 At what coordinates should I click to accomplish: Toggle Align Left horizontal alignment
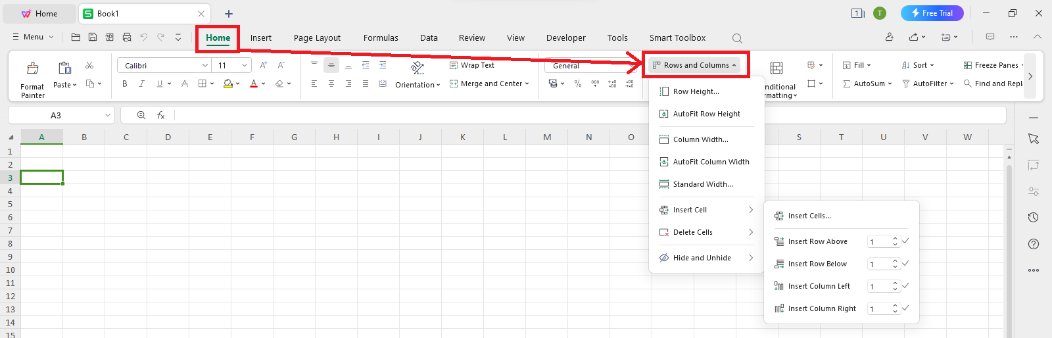coord(314,84)
